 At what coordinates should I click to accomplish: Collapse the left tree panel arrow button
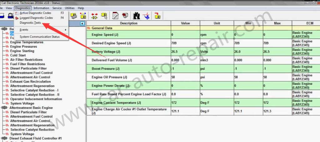(x=82, y=24)
